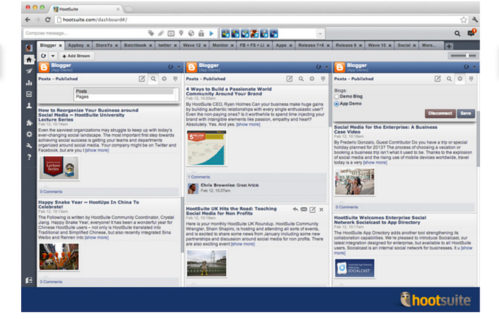The width and height of the screenshot is (499, 319).
Task: Open Assignments checkbox icon in sidebar
Action: (x=29, y=94)
